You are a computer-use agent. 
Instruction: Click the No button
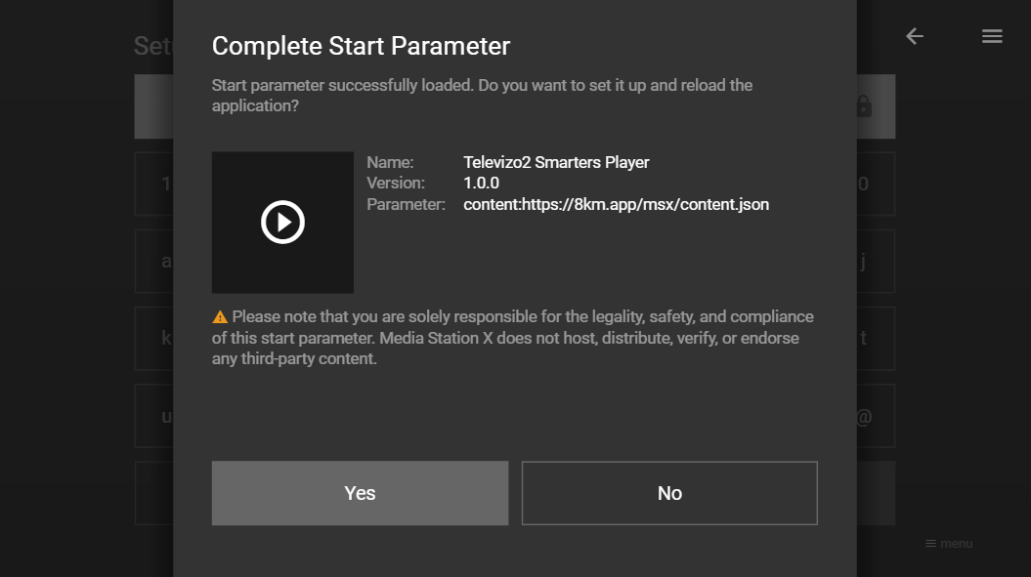[x=669, y=493]
